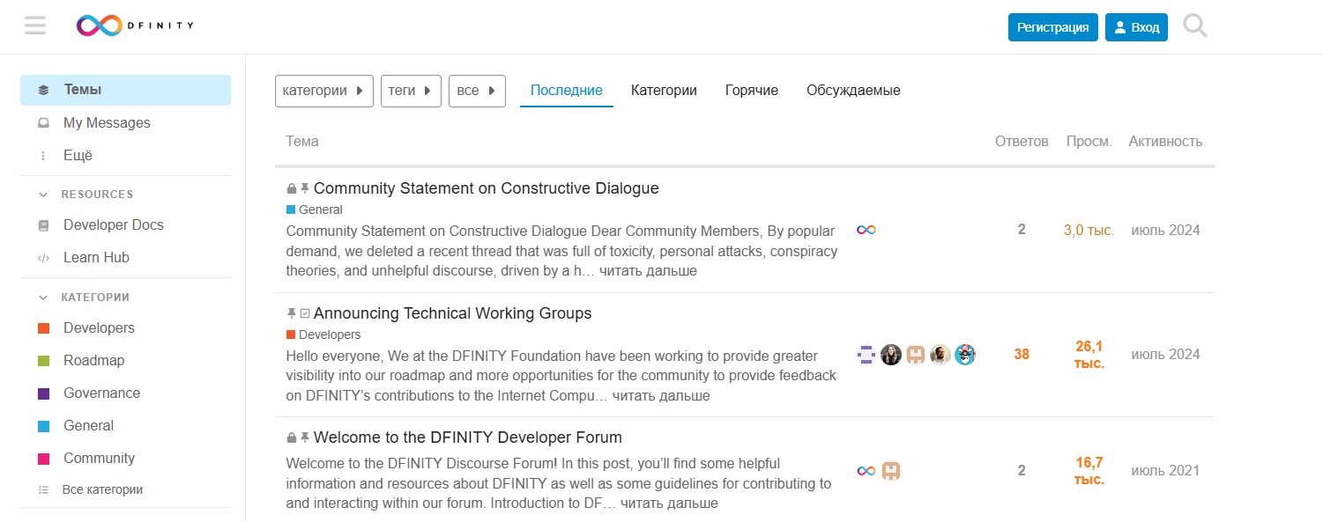Click the Developer Docs book icon
This screenshot has height=522, width=1323.
43,225
